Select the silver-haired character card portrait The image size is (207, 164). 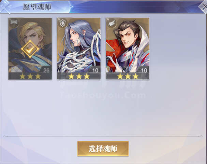click(79, 45)
